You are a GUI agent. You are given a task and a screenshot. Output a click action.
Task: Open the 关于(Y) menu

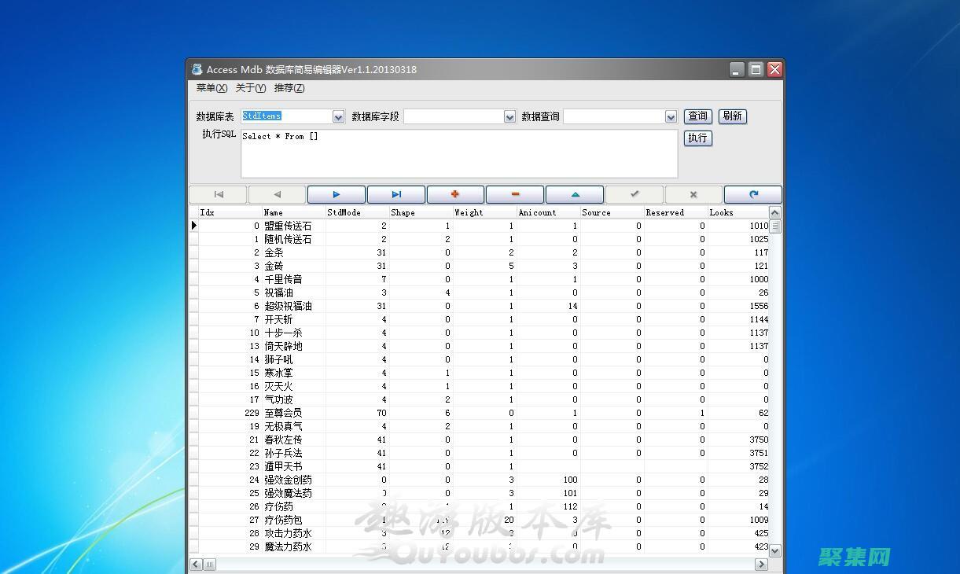(251, 88)
